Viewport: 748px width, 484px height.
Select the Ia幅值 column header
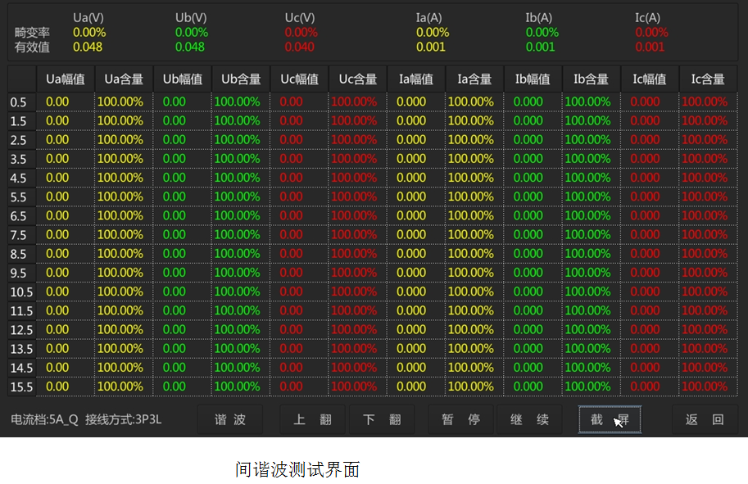coord(416,79)
